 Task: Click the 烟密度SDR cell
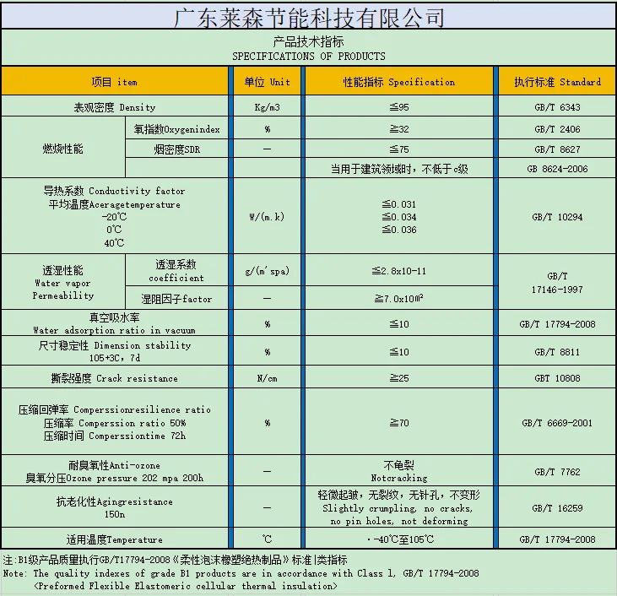point(177,149)
